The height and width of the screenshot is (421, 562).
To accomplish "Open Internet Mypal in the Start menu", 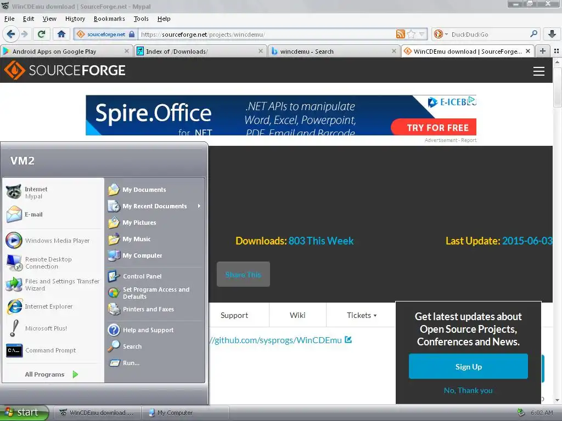I will point(53,192).
